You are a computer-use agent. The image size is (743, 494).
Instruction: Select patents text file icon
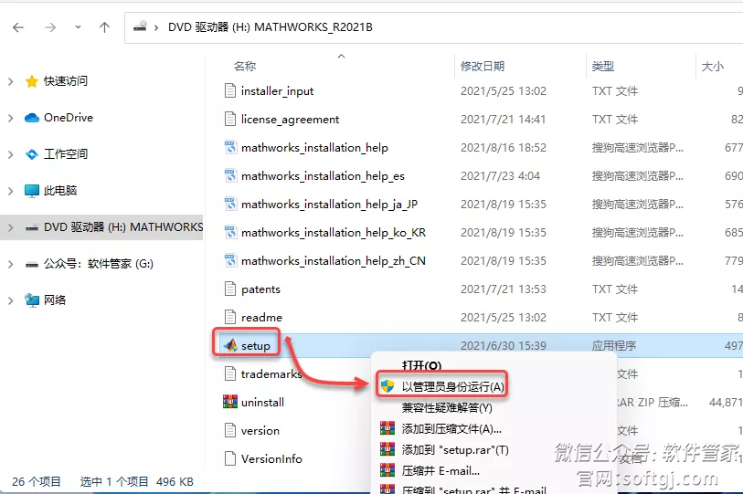pos(230,289)
